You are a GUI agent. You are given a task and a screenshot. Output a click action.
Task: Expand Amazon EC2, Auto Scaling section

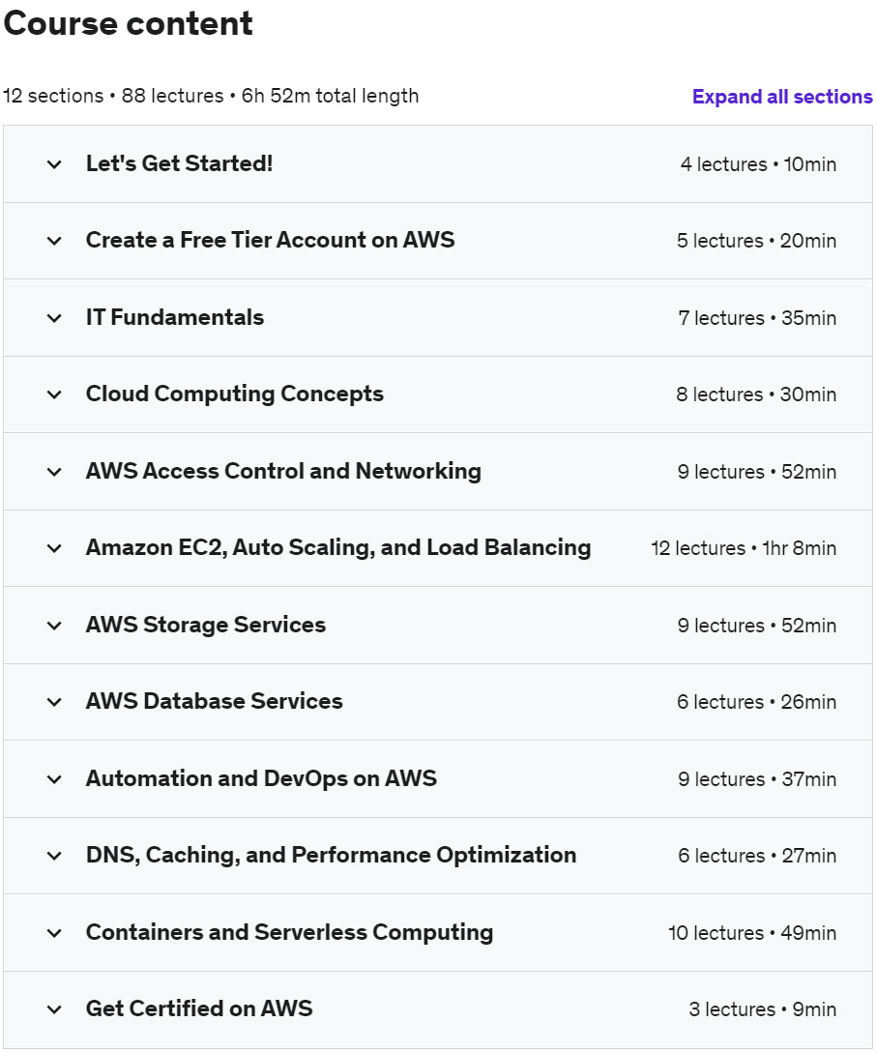(x=337, y=548)
